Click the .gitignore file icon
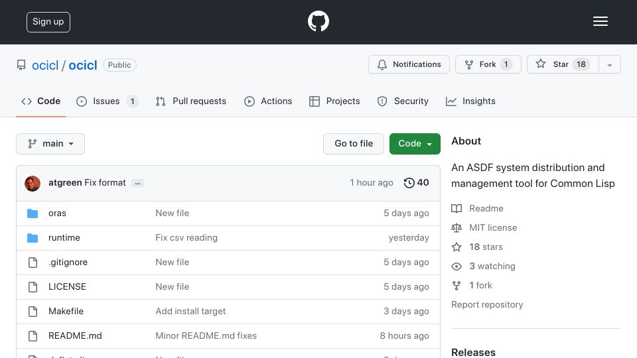Viewport: 637px width, 358px height. (x=33, y=263)
